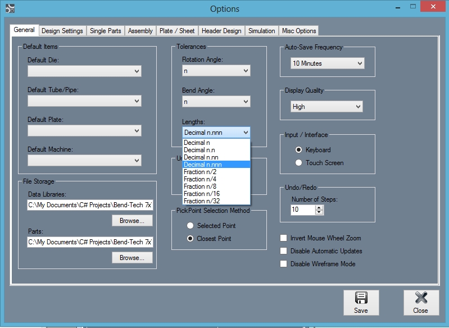
Task: Choose Selected Point pick method
Action: click(x=190, y=226)
